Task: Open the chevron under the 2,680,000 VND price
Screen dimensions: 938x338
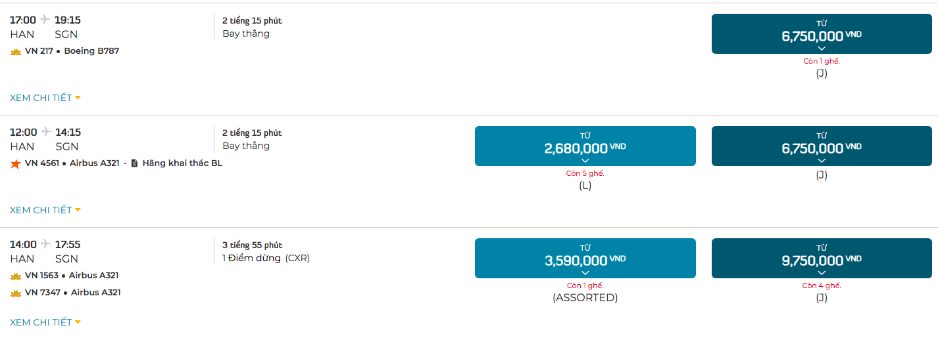Action: [585, 161]
